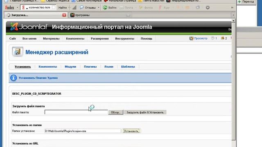Click the Отзывы speech bubble icon
Image resolution: width=262 pixels, height=147 pixels.
(81, 7)
